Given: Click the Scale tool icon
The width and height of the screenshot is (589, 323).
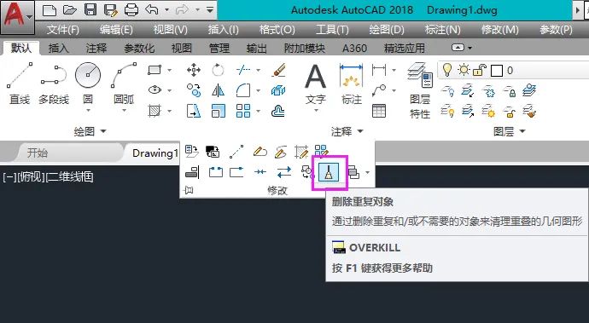Looking at the screenshot, I should click(218, 111).
